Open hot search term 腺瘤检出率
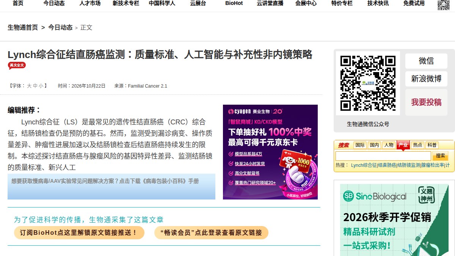455x256 pixels. (x=433, y=165)
